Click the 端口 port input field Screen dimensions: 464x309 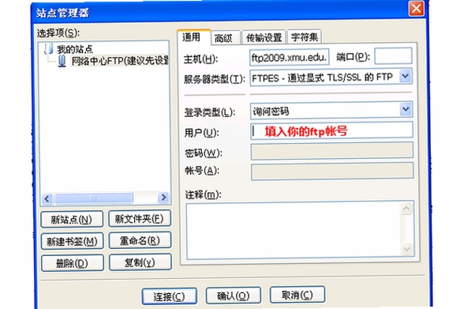(393, 55)
